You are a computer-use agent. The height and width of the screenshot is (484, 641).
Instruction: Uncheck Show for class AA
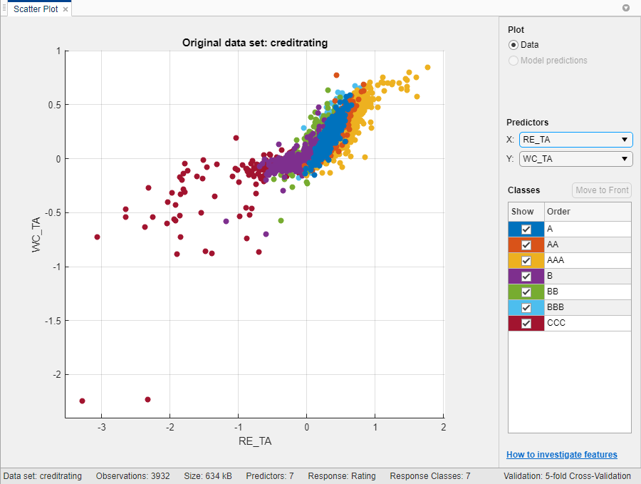525,244
